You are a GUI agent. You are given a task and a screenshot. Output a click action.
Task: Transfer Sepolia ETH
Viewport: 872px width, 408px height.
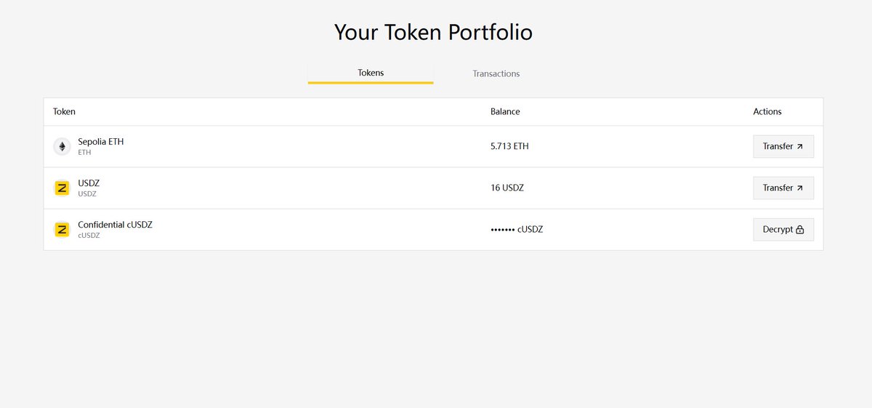point(783,146)
